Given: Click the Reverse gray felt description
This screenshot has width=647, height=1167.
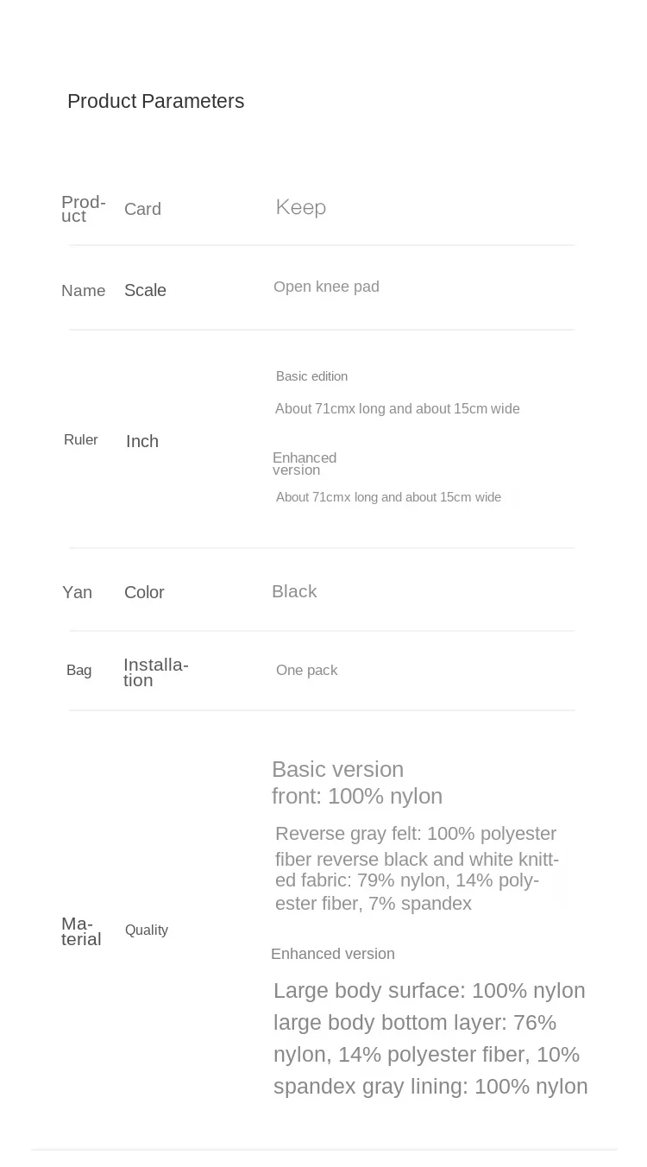Looking at the screenshot, I should point(418,868).
